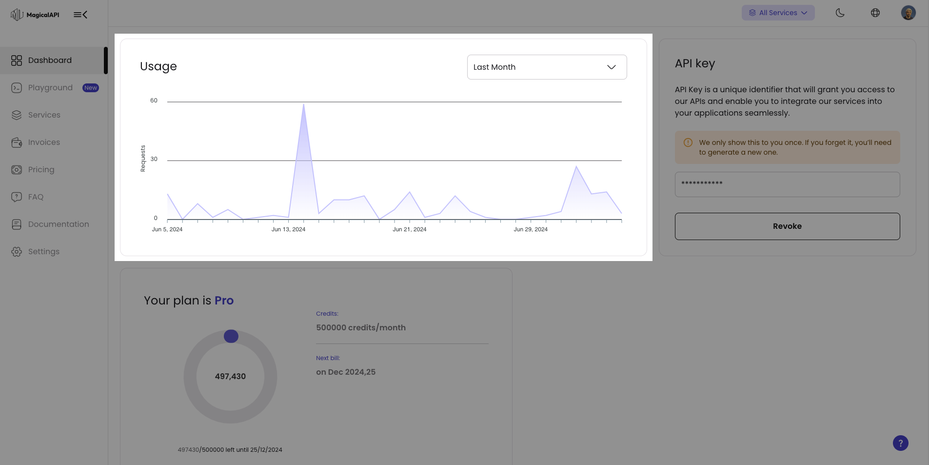The width and height of the screenshot is (929, 465).
Task: Click the 500000 credits/month text
Action: (361, 328)
